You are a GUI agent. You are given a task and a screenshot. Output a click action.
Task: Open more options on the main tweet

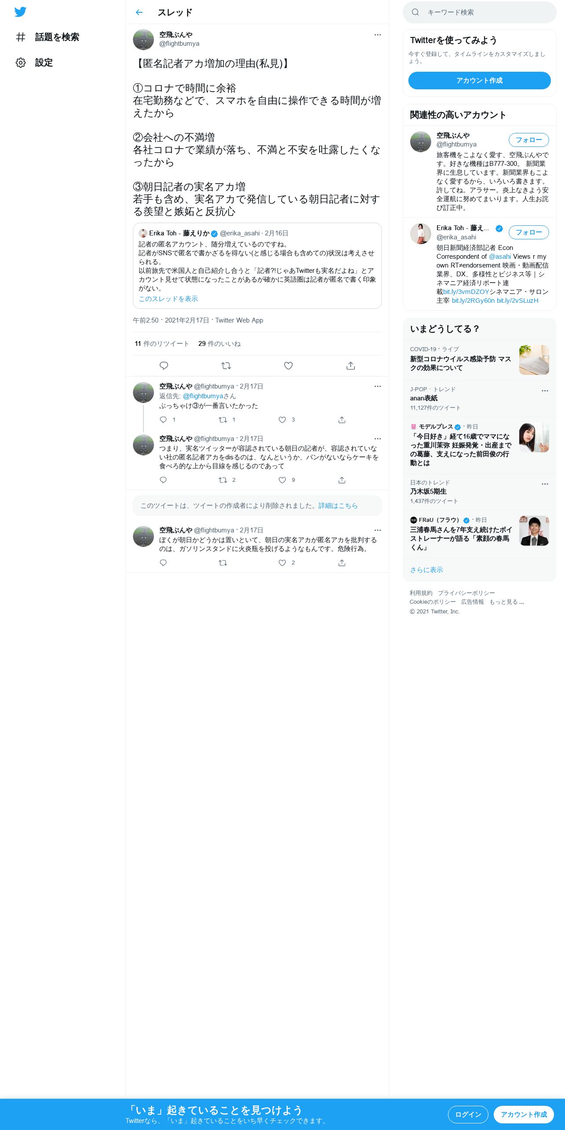pyautogui.click(x=378, y=35)
